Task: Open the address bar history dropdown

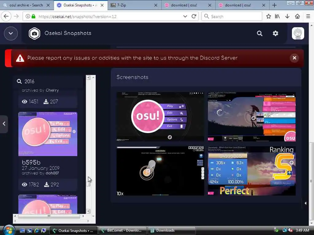Action: tap(185, 17)
